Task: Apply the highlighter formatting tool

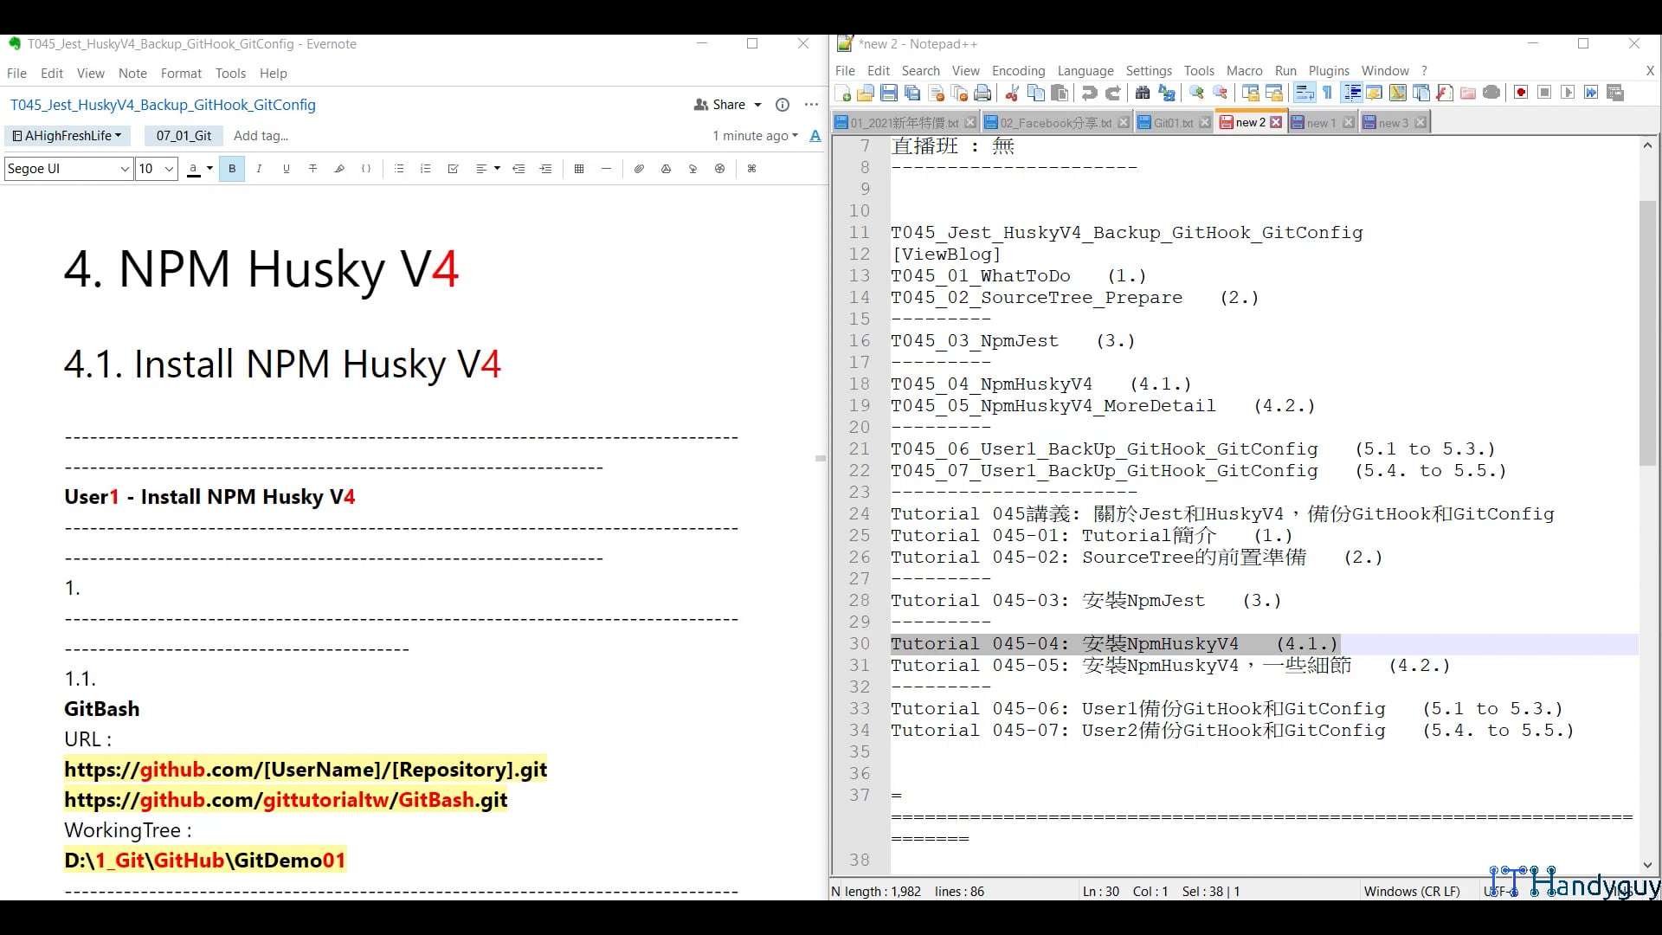Action: pyautogui.click(x=339, y=169)
